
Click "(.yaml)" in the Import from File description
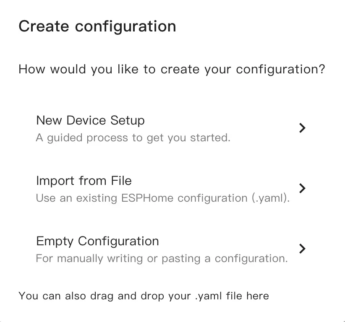(x=271, y=198)
